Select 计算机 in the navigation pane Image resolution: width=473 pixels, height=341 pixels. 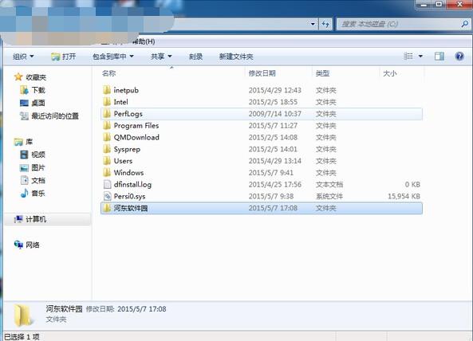point(30,219)
